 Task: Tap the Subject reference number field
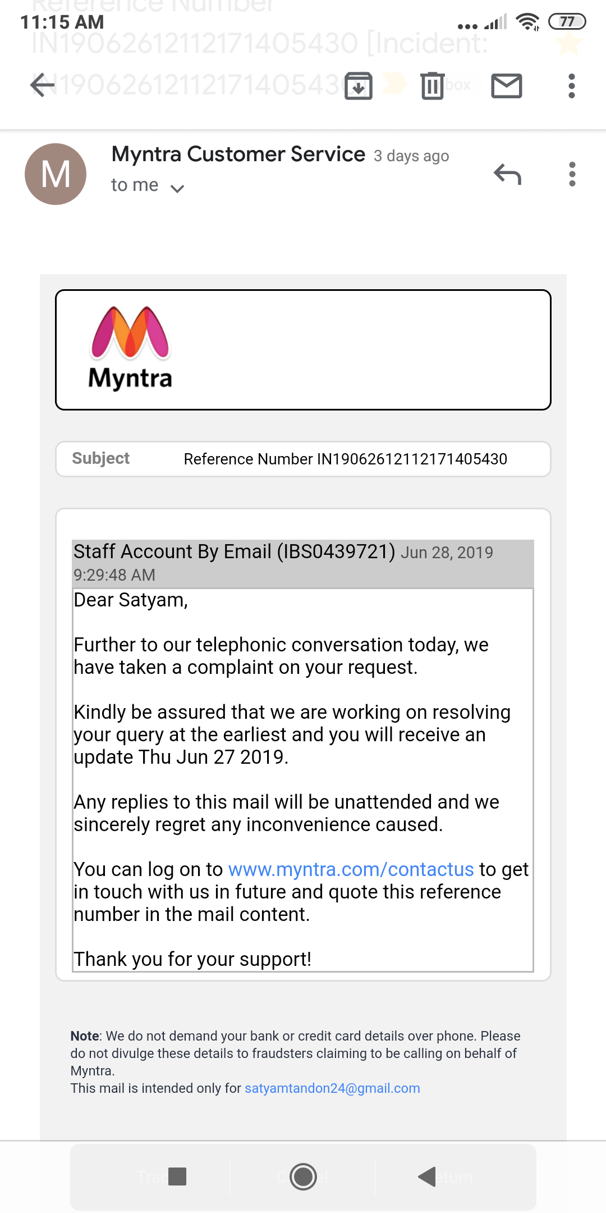[345, 459]
